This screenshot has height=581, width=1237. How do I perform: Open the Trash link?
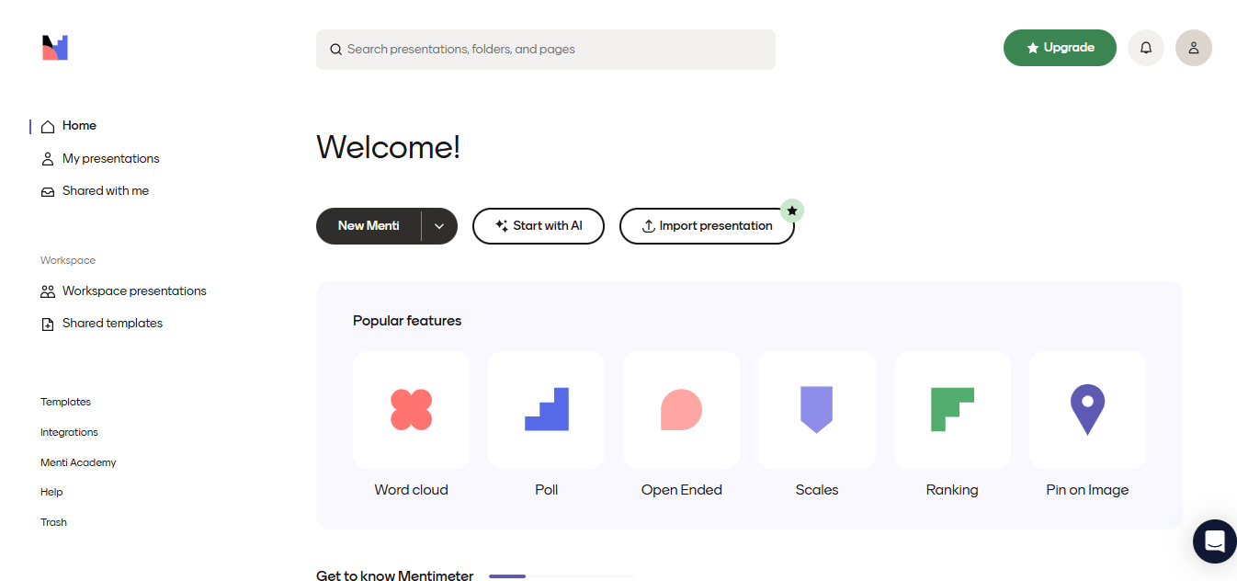tap(53, 522)
